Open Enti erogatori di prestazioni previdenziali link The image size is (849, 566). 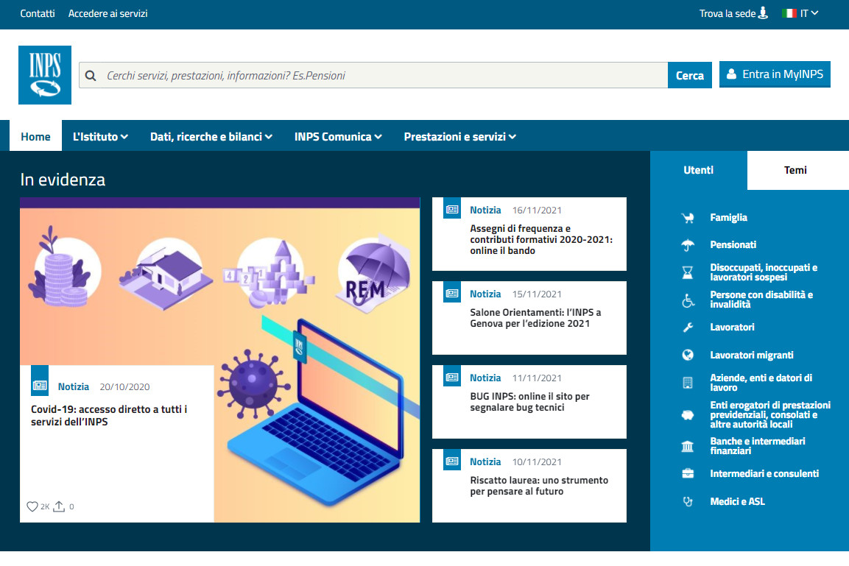770,414
